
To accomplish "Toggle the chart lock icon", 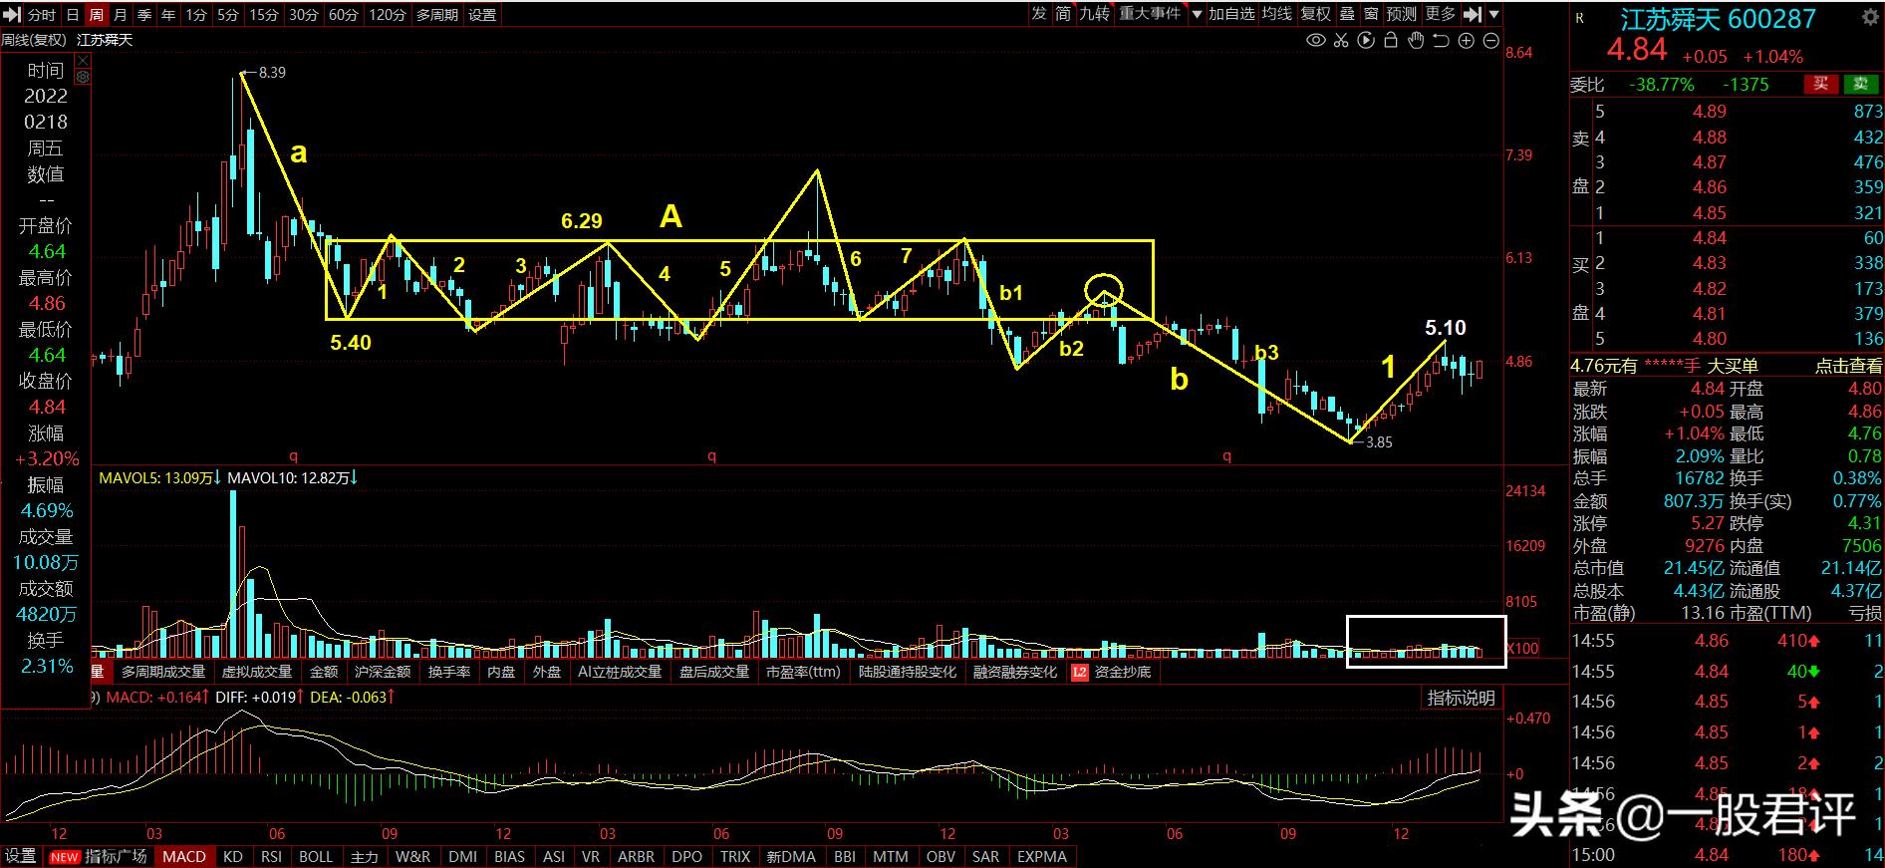I will [x=1391, y=41].
